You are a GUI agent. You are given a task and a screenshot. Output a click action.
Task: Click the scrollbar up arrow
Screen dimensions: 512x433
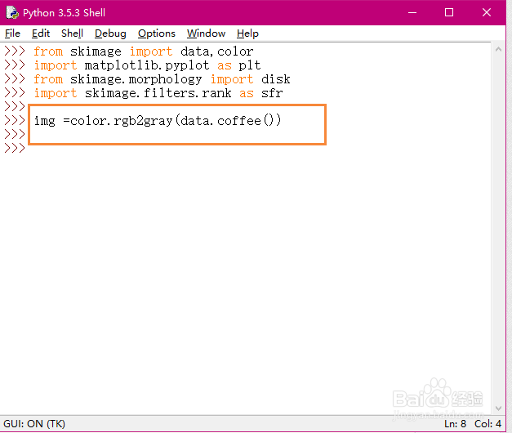[x=498, y=50]
